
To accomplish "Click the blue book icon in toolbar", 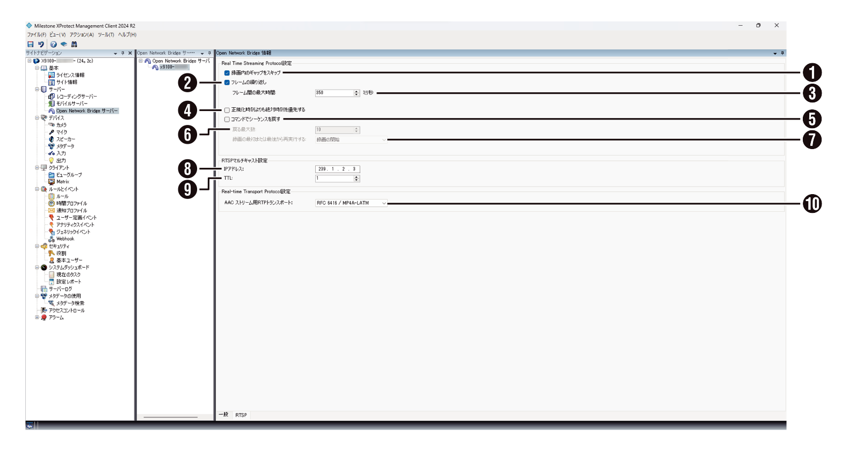I will tap(64, 45).
